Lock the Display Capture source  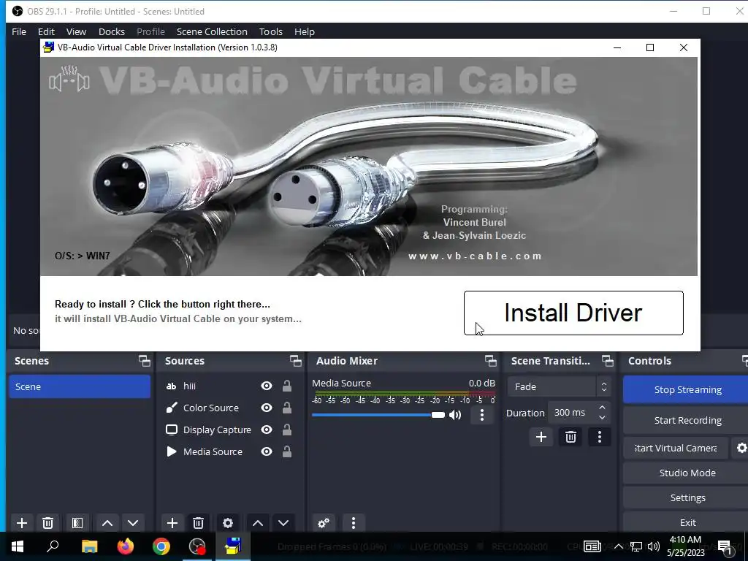point(286,430)
